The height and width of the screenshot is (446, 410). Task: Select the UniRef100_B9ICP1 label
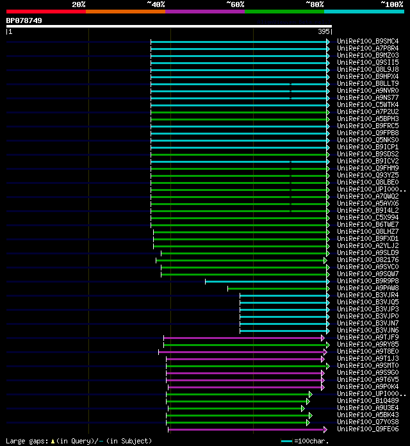tap(368, 147)
